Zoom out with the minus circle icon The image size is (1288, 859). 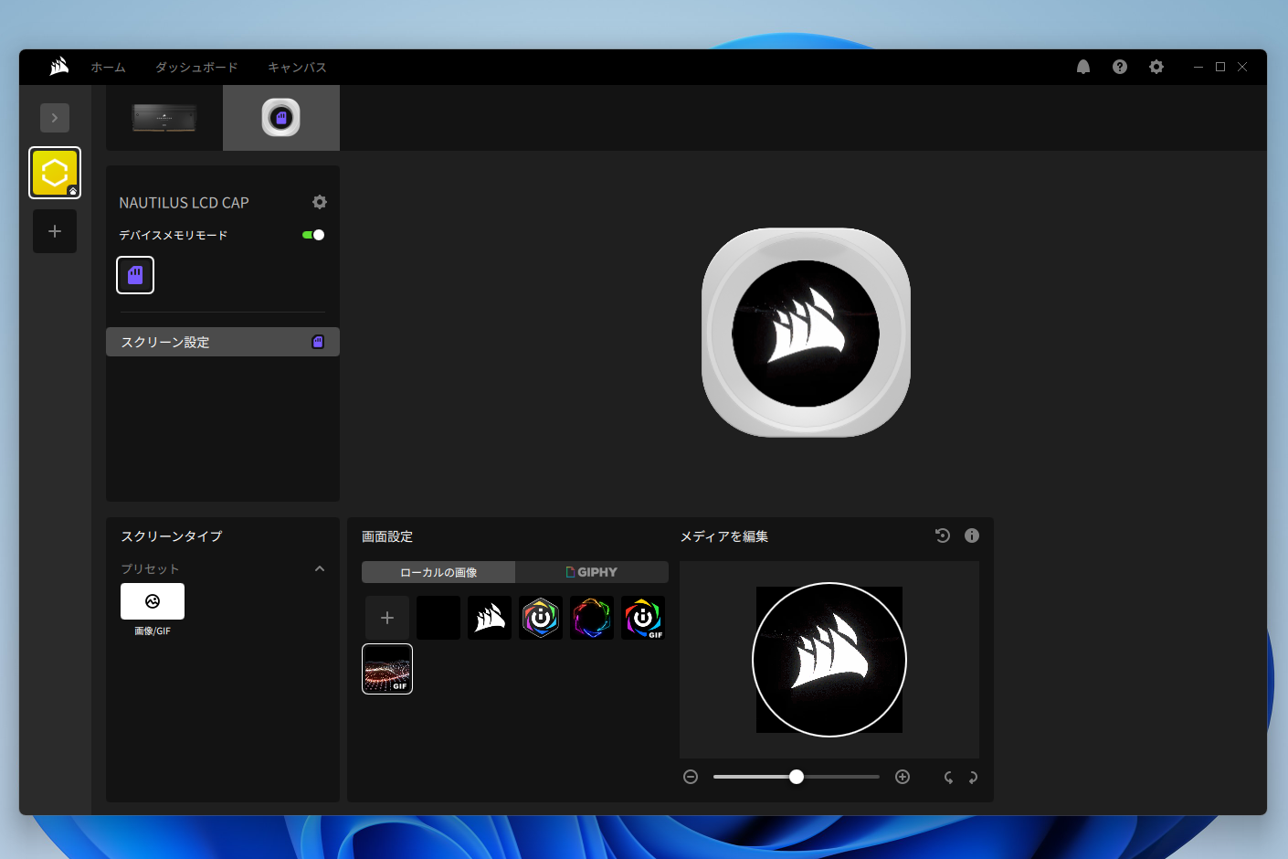point(691,777)
